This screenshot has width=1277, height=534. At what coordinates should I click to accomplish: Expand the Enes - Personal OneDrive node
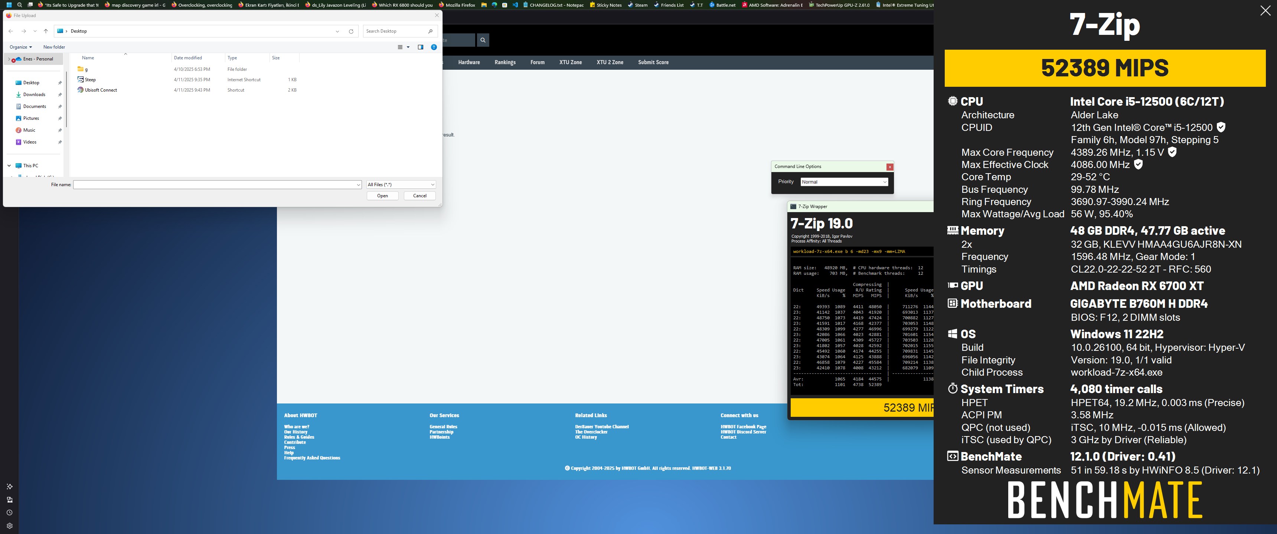[x=9, y=59]
